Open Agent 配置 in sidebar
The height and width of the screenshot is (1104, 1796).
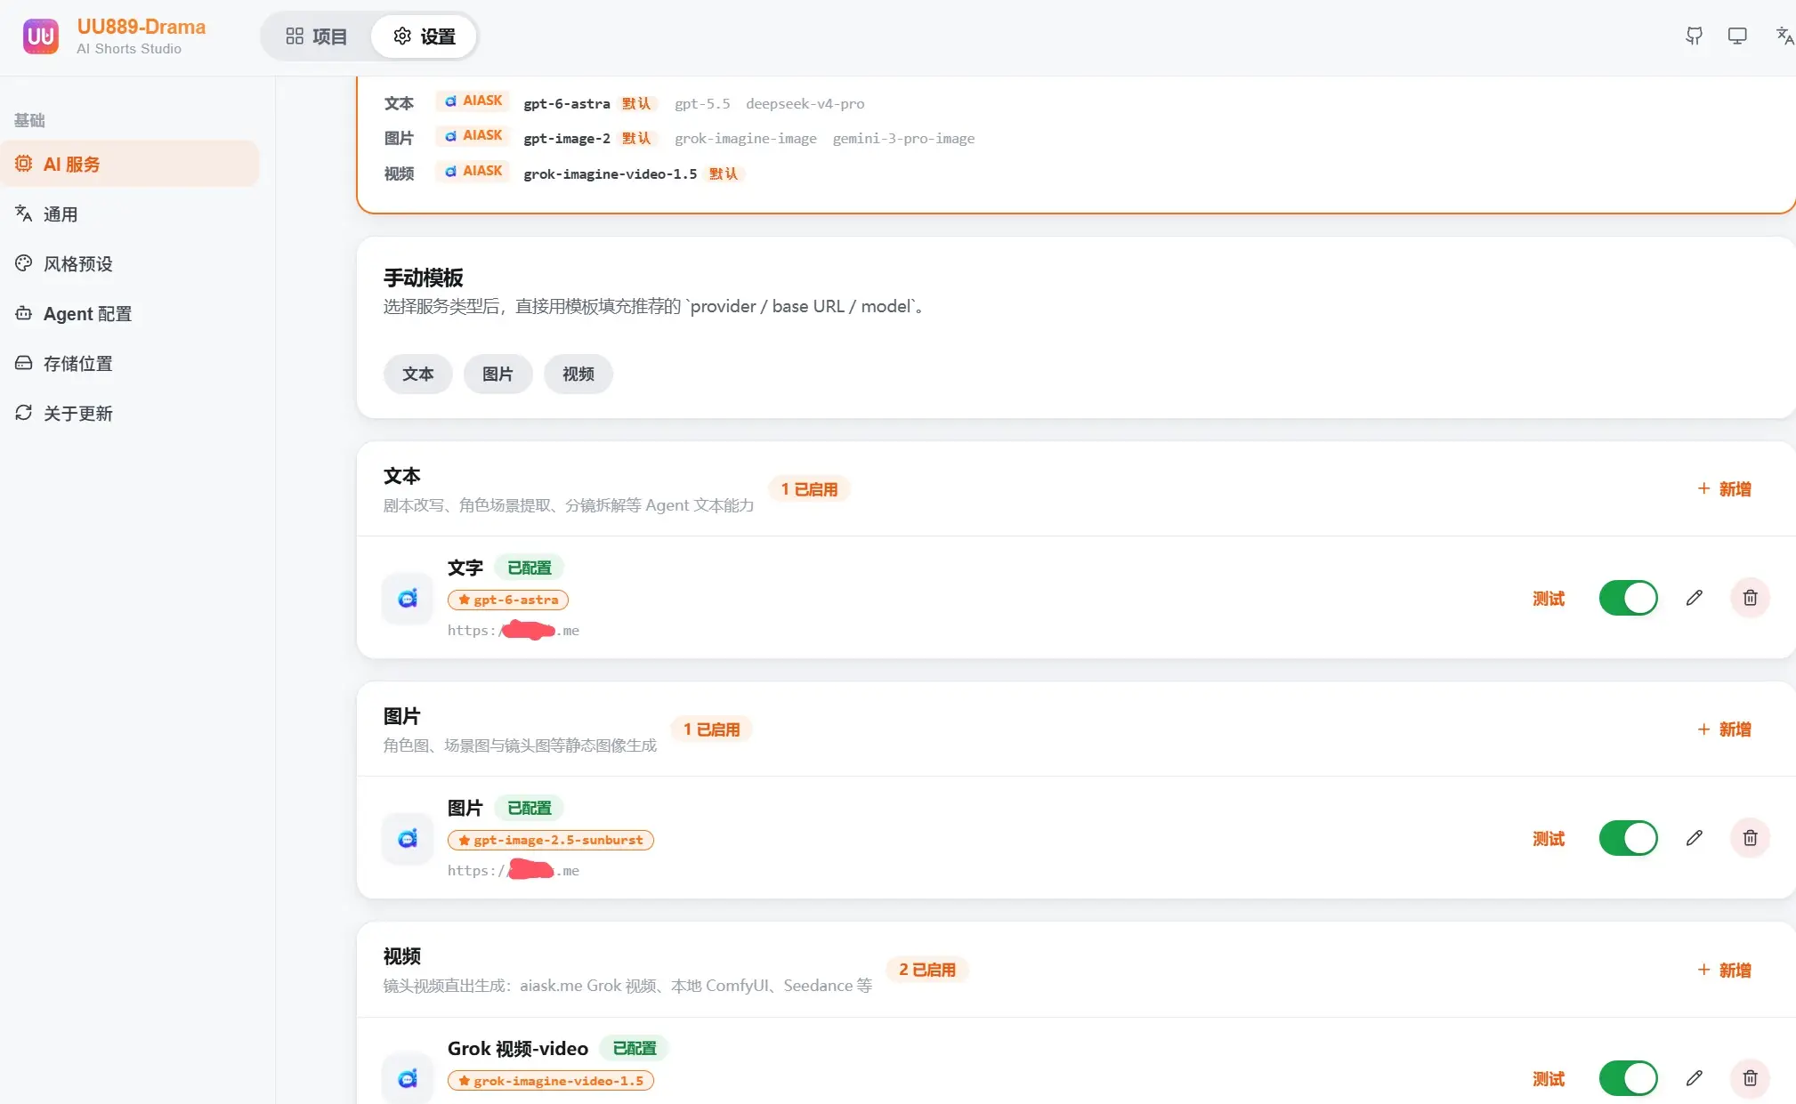(130, 314)
